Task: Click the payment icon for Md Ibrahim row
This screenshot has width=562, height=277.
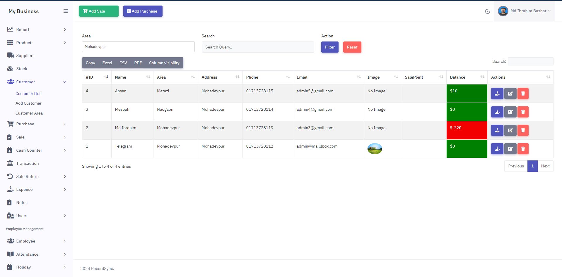Action: 497,130
